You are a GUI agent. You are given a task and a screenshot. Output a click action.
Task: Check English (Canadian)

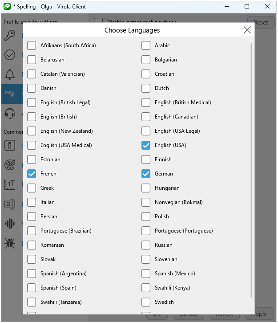click(146, 117)
